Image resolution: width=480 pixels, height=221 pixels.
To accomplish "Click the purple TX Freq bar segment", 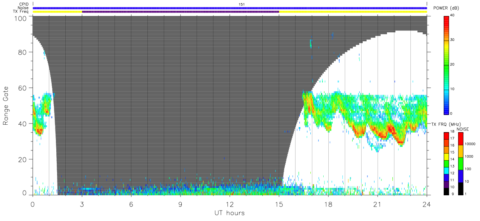I will (x=181, y=12).
